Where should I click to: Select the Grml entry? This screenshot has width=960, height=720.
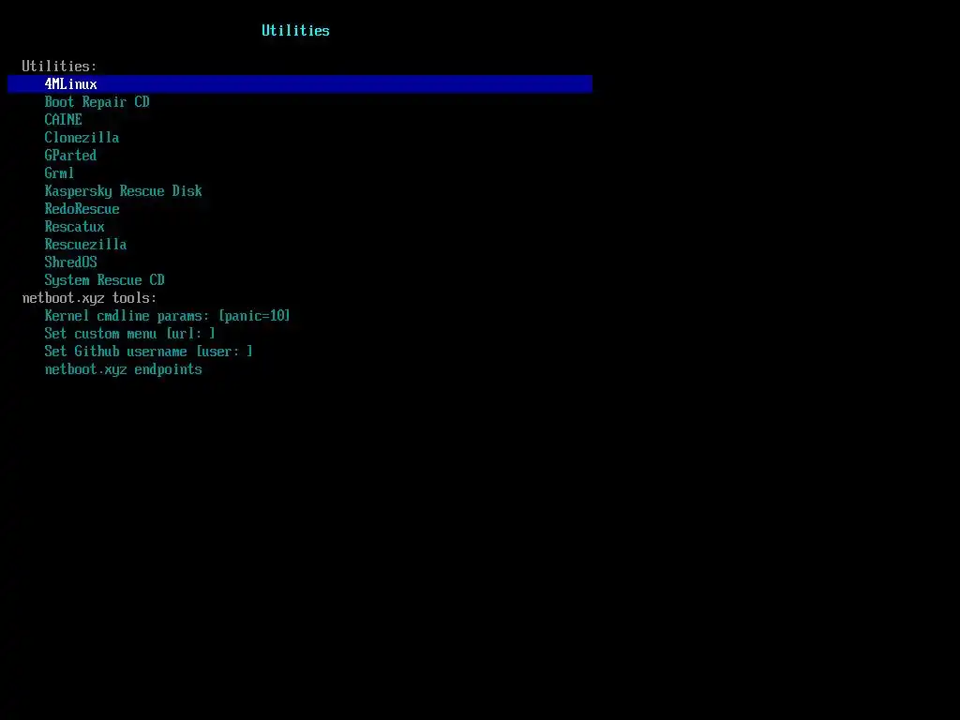coord(59,172)
